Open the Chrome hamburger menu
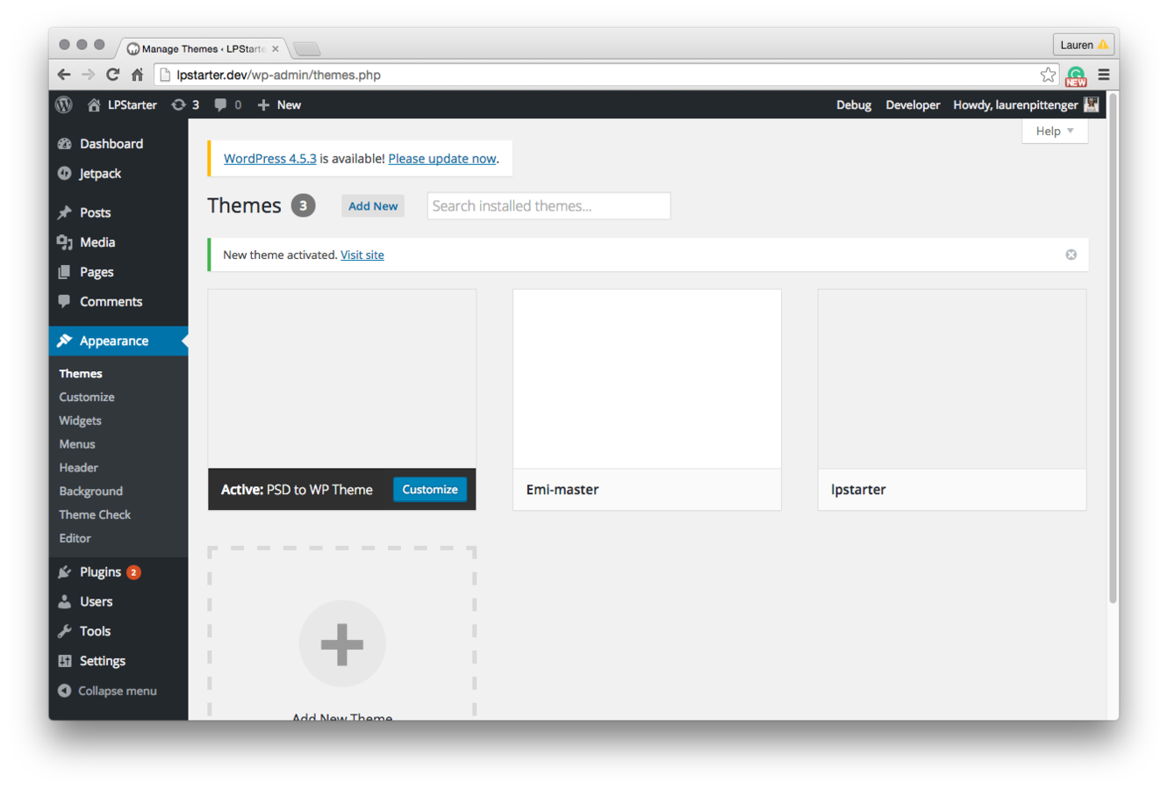Viewport: 1168px width, 790px height. [1104, 75]
